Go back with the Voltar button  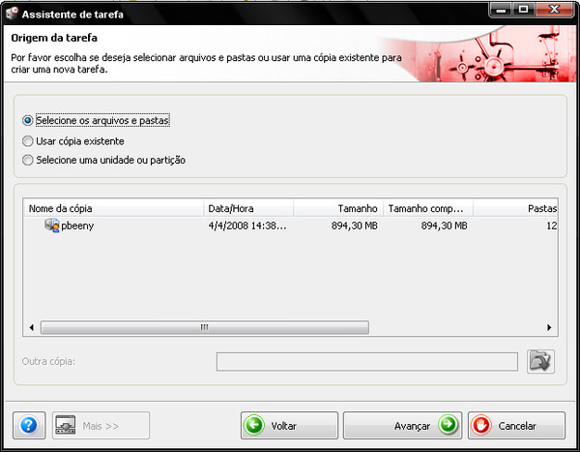[289, 425]
